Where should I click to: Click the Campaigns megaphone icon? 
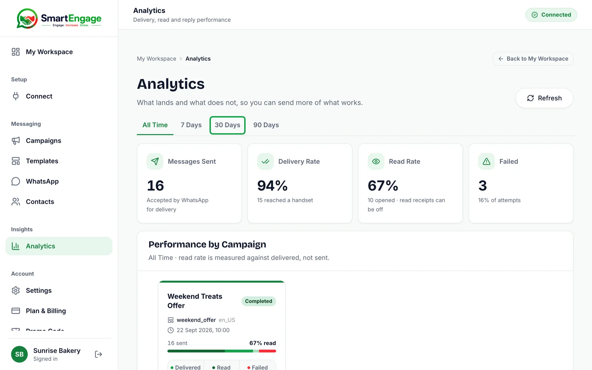(x=16, y=141)
